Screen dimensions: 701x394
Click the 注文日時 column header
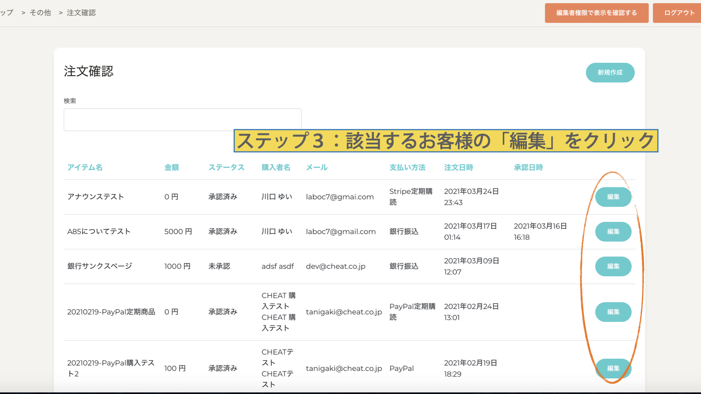pos(458,167)
